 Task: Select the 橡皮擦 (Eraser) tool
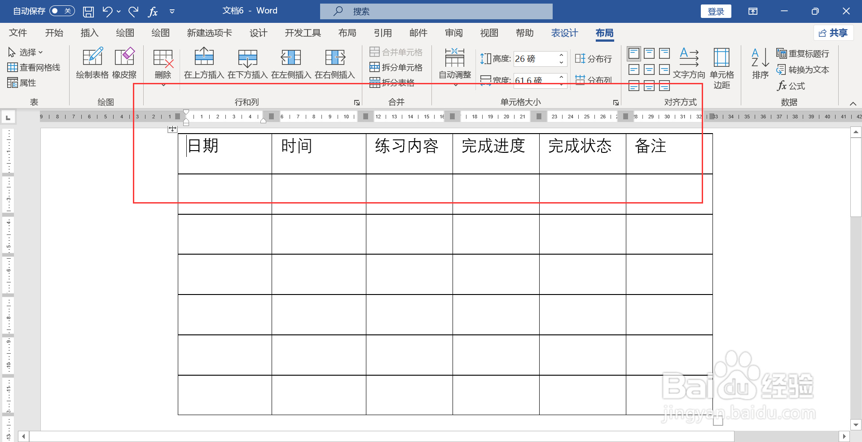click(124, 64)
